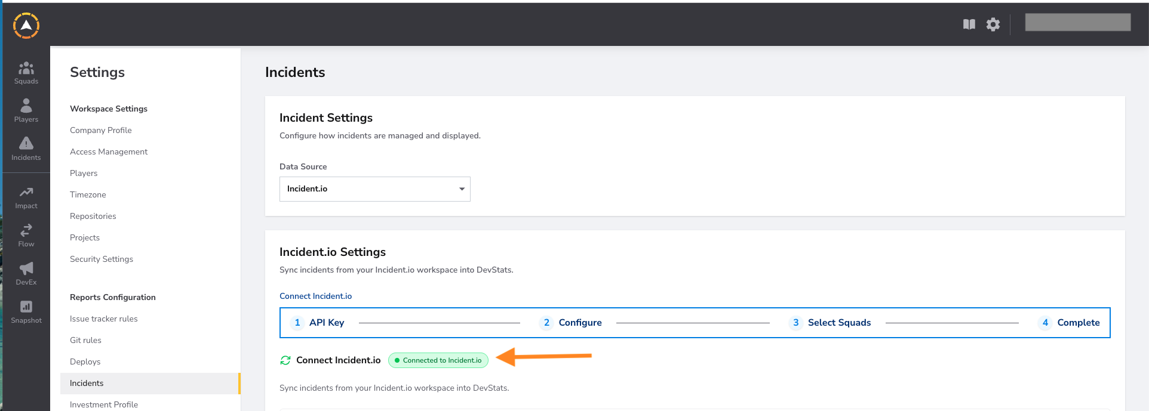The image size is (1149, 411).
Task: Open the Snapshot sidebar section
Action: tap(26, 312)
